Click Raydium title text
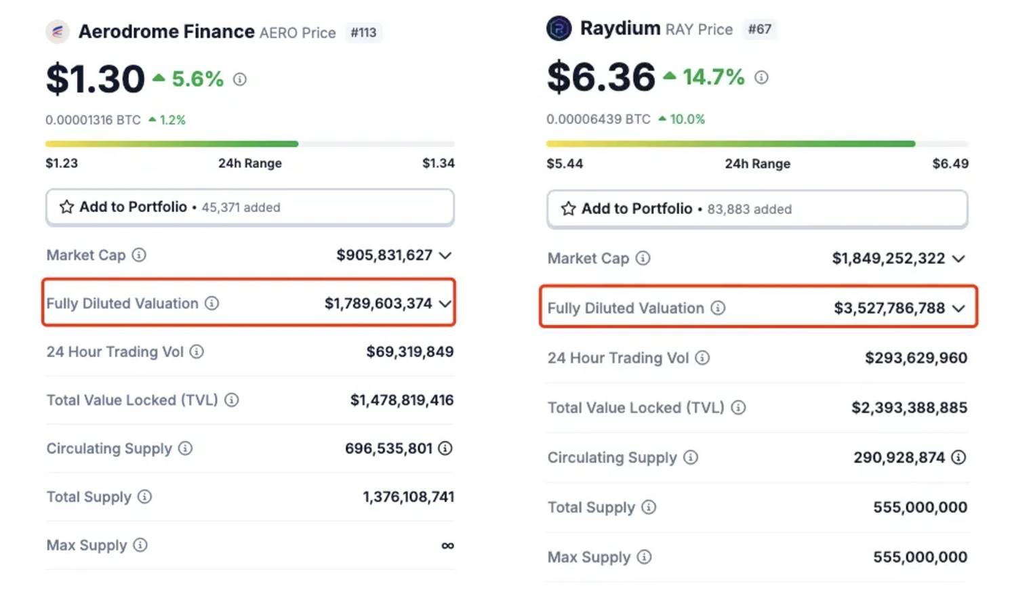 pyautogui.click(x=620, y=28)
